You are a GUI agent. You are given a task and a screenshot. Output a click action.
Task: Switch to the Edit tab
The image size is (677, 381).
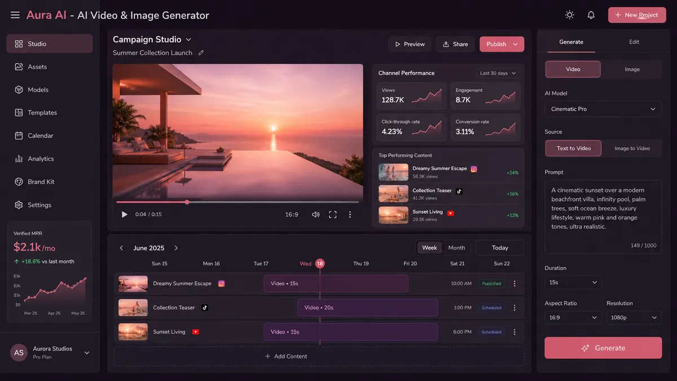click(634, 42)
